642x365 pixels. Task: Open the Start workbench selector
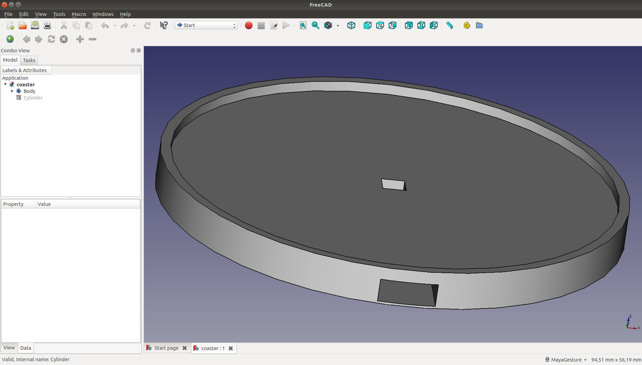[x=206, y=25]
